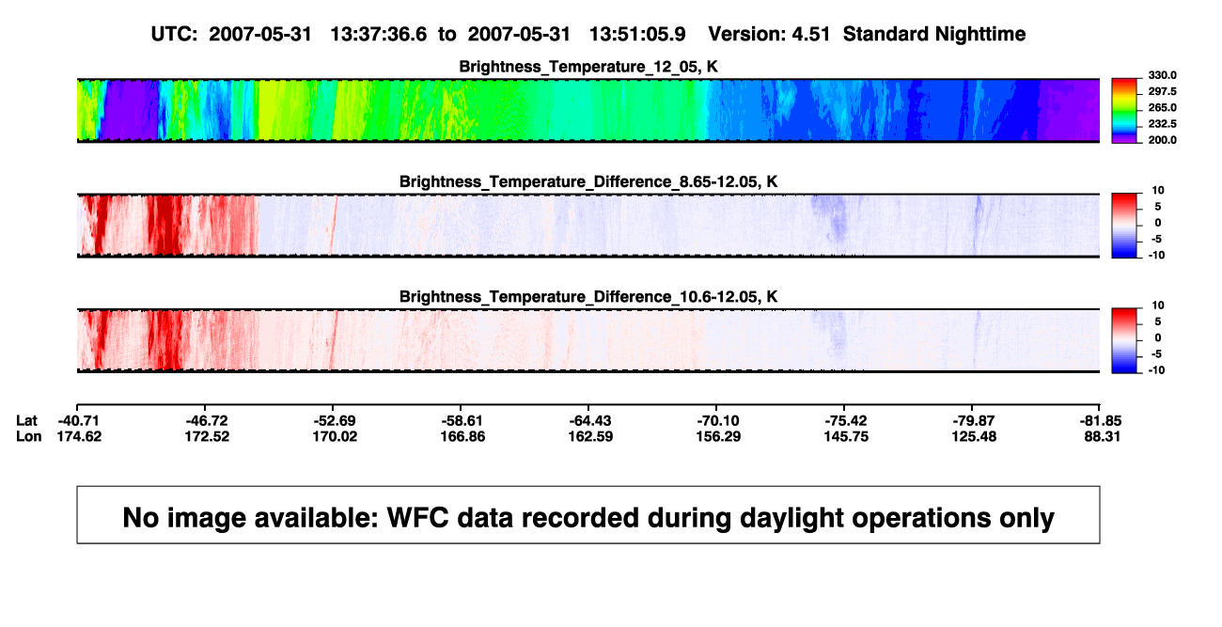Click the longitude value 172.52
Viewport: 1222px width, 627px height.
207,436
